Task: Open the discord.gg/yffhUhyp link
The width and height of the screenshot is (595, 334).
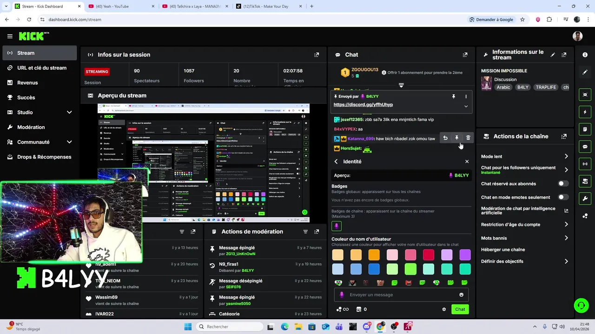Action: click(363, 105)
